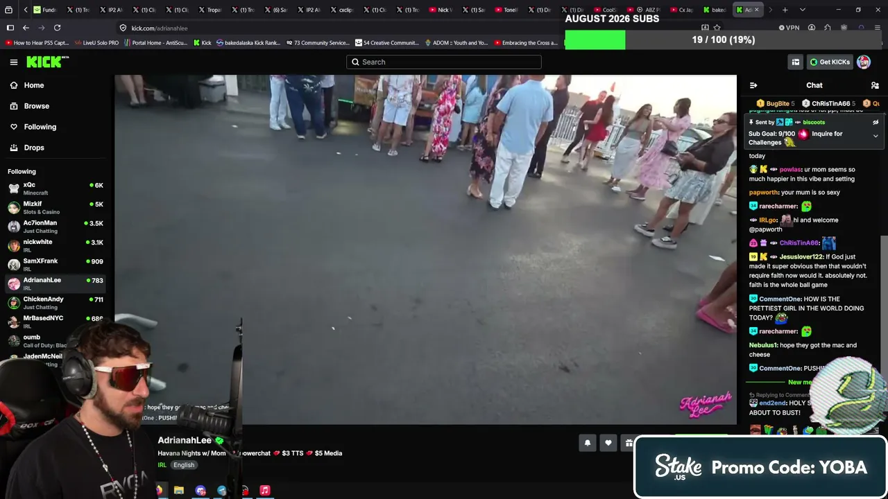Open the LiveU Solo PRO bookmark
The height and width of the screenshot is (499, 888).
(x=96, y=43)
